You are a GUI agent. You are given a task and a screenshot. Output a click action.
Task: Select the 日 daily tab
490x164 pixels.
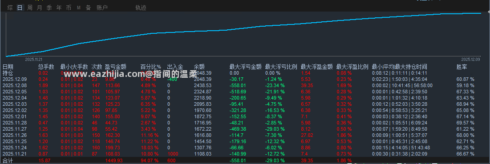tap(20, 8)
